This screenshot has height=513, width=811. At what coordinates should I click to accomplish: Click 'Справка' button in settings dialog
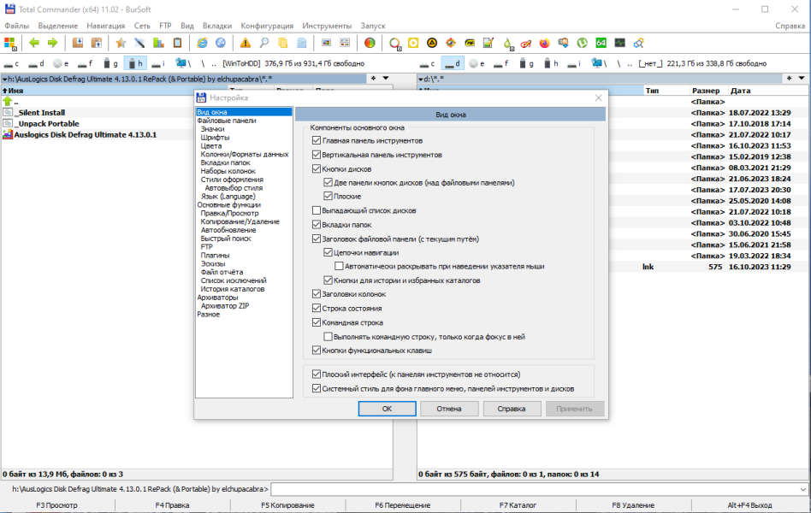pyautogui.click(x=512, y=409)
